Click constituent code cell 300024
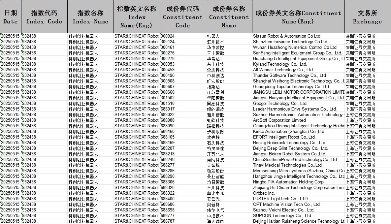Screen dimensions: 391x224 183,36
